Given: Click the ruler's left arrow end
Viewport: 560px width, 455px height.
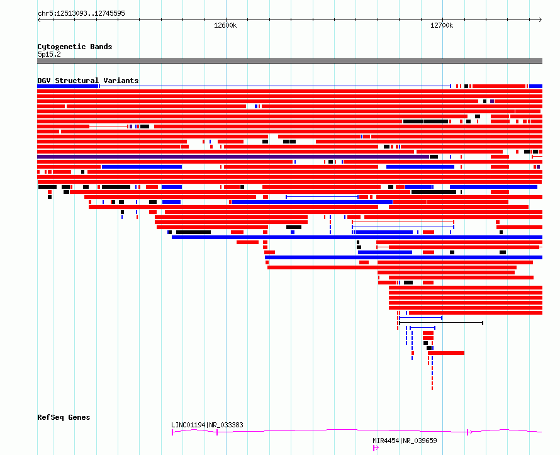Looking at the screenshot, I should [x=39, y=20].
